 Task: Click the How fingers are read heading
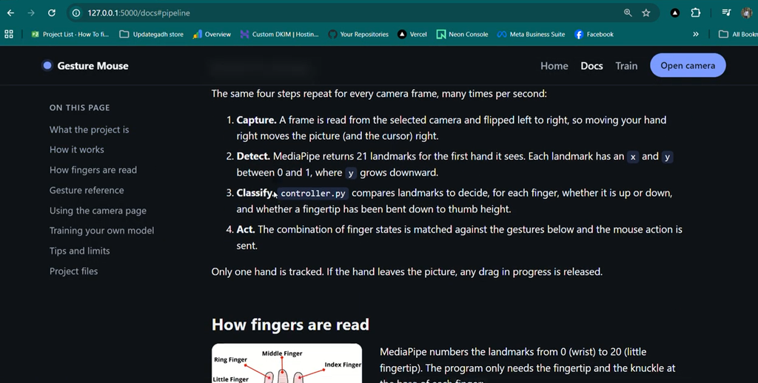(x=290, y=325)
